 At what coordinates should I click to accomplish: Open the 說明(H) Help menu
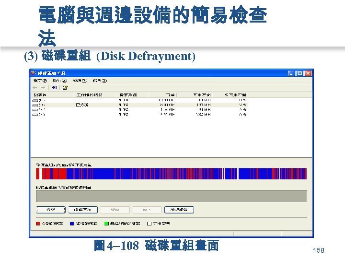[100, 81]
